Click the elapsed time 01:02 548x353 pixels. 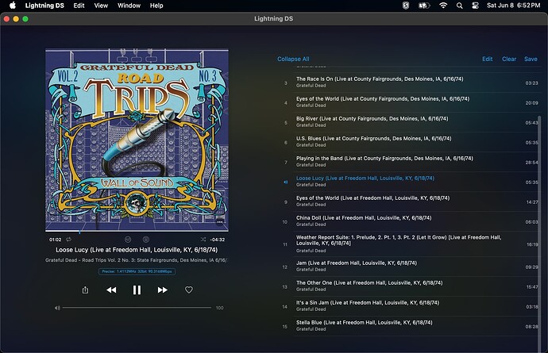56,240
